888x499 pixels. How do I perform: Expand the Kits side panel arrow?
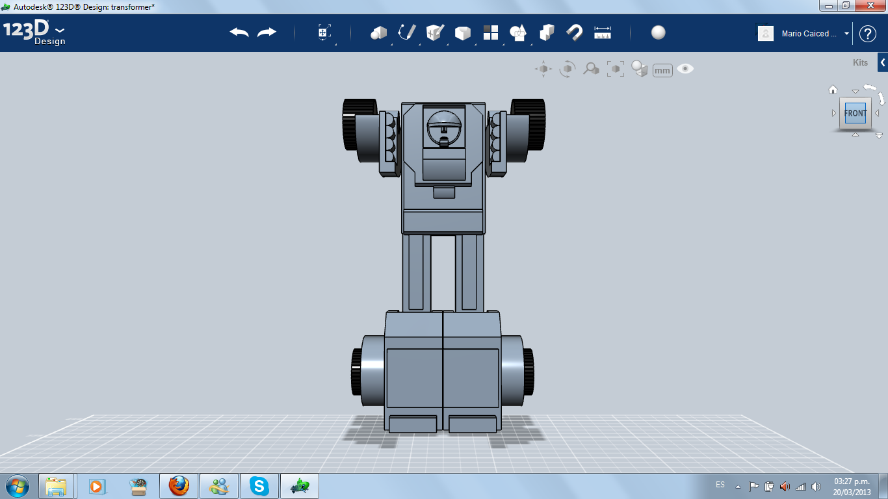pyautogui.click(x=883, y=62)
